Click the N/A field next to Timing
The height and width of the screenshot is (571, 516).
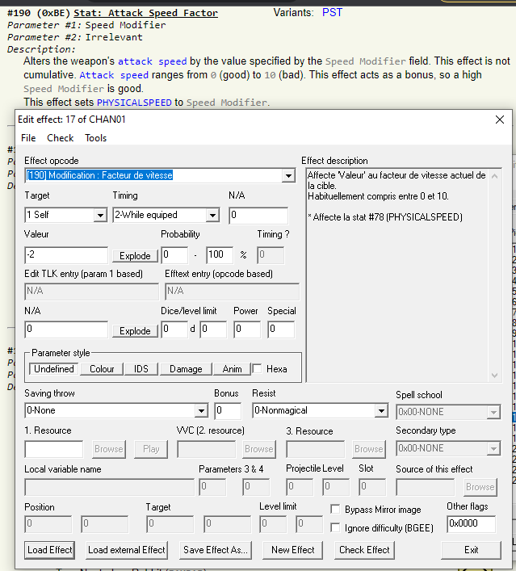[x=258, y=215]
